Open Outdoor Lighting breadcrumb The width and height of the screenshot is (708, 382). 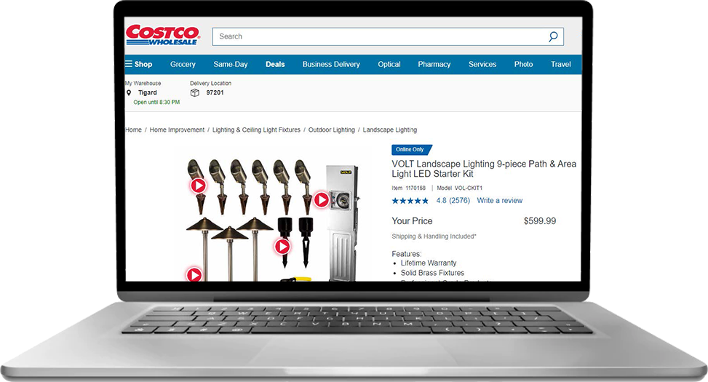331,130
